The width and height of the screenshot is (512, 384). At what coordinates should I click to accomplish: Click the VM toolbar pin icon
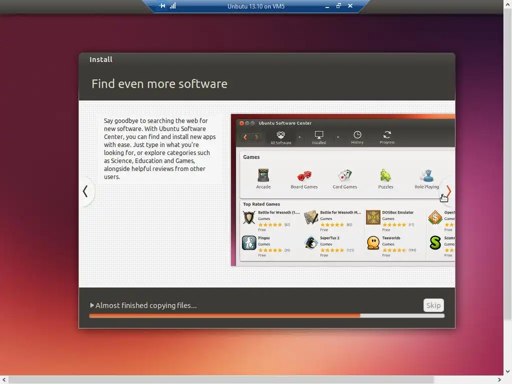[x=162, y=6]
